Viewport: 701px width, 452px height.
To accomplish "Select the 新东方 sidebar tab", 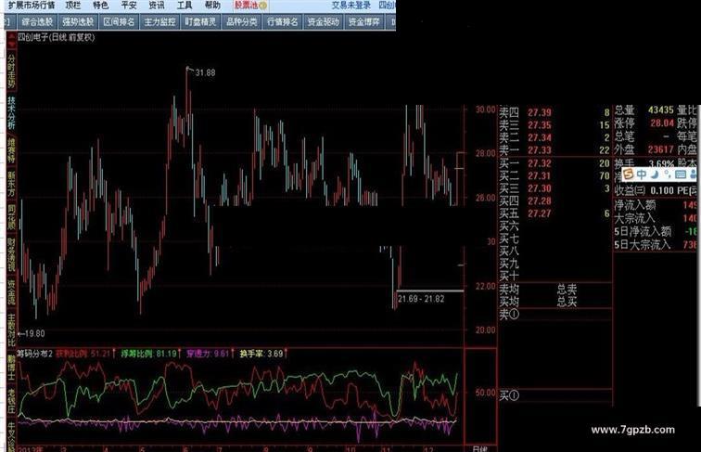I will pos(11,184).
